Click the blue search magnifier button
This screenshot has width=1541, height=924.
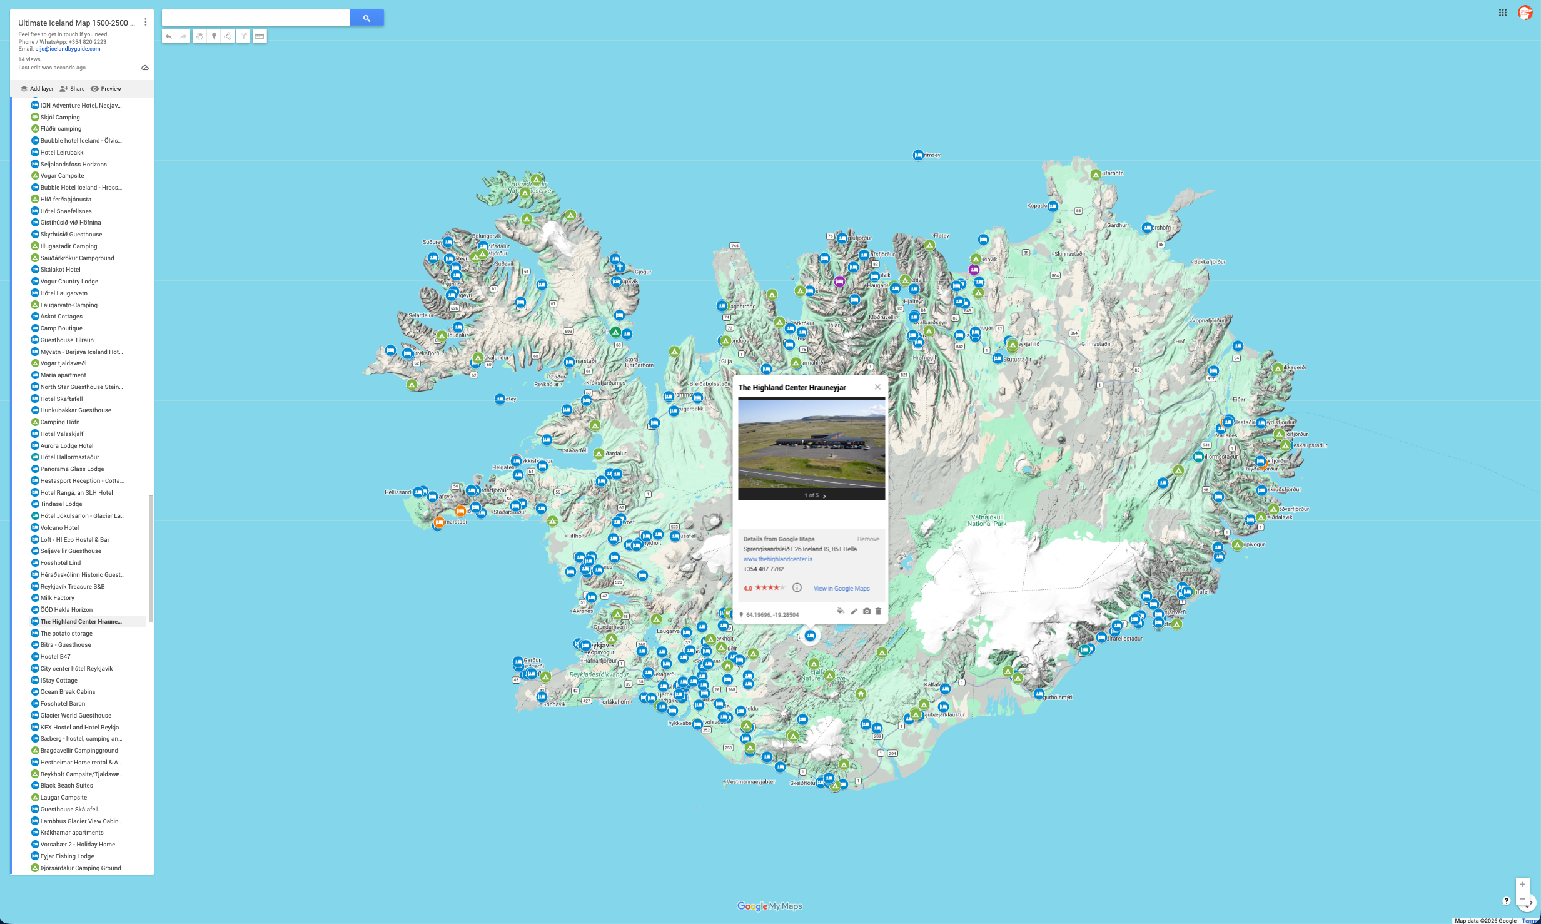pos(366,18)
